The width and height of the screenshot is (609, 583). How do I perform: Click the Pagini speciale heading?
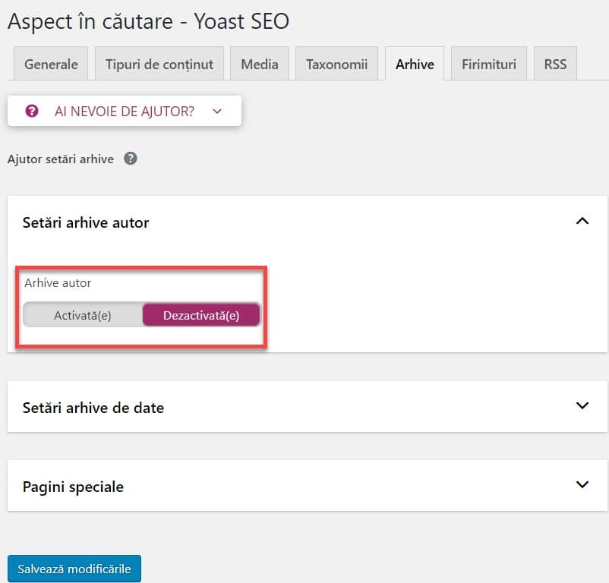[73, 487]
